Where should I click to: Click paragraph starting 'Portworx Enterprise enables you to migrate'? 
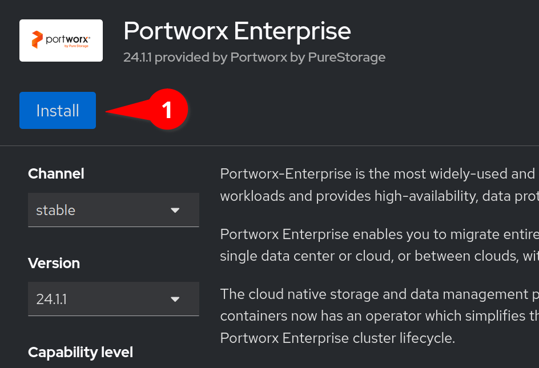377,245
